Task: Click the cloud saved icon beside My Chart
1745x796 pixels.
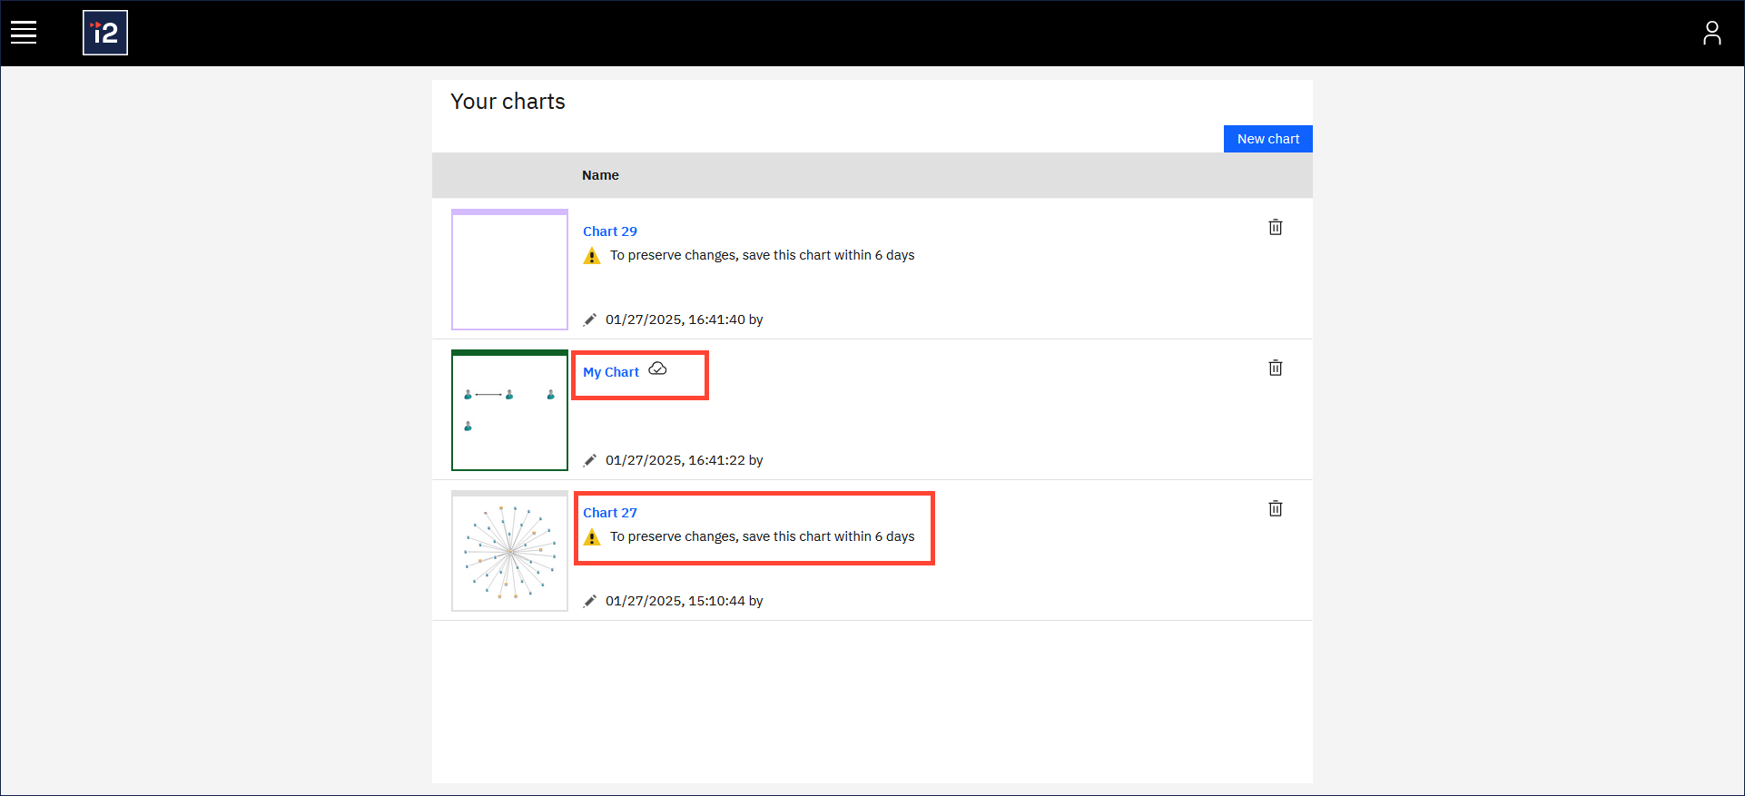Action: tap(657, 369)
